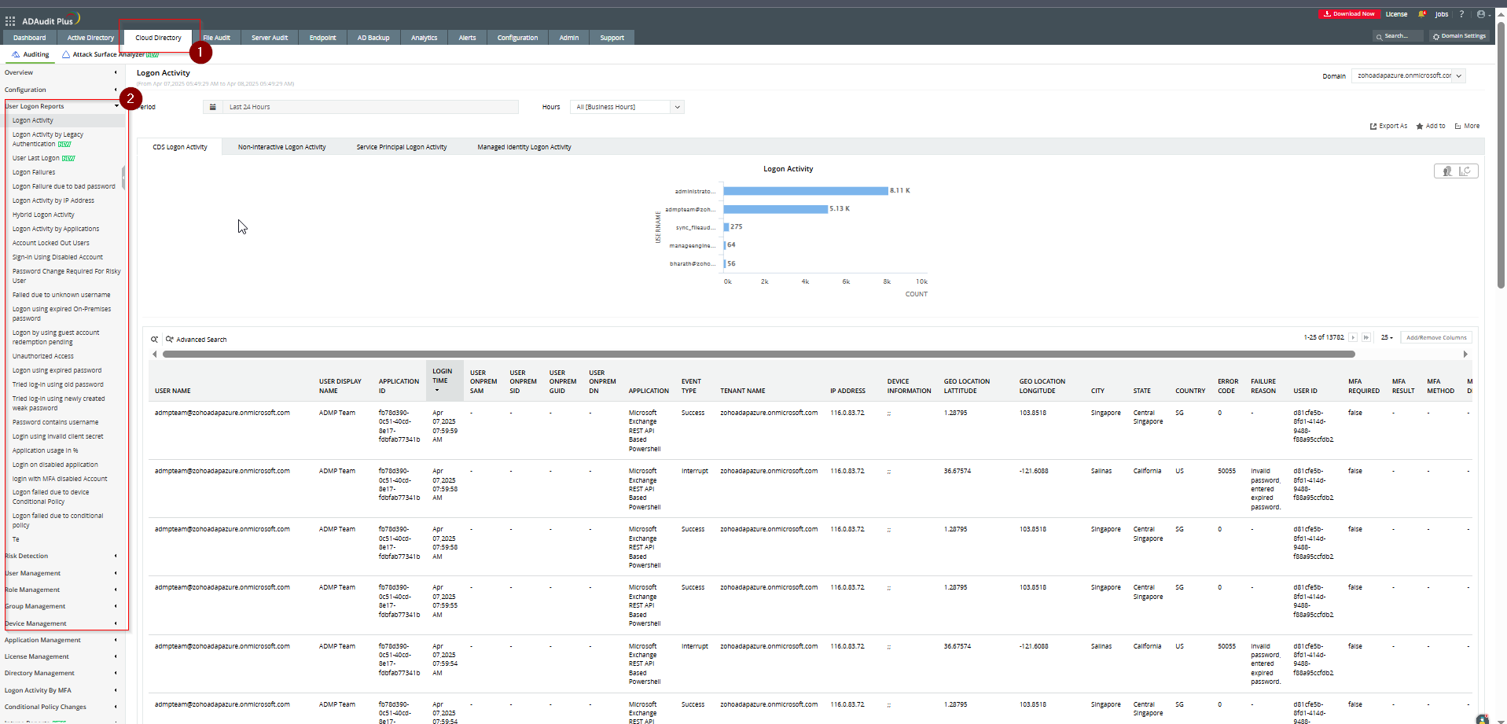The image size is (1507, 724).
Task: Open the Hours business-hours dropdown
Action: [x=627, y=107]
